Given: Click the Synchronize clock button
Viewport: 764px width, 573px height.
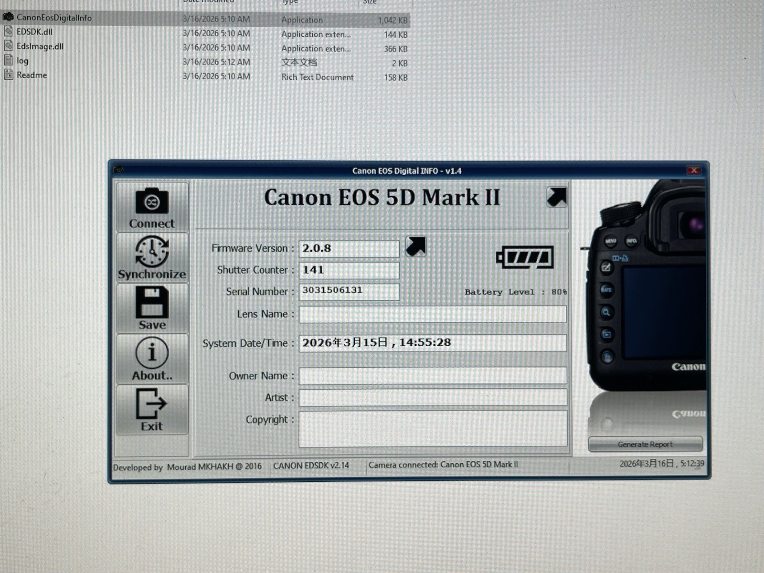Looking at the screenshot, I should [152, 258].
